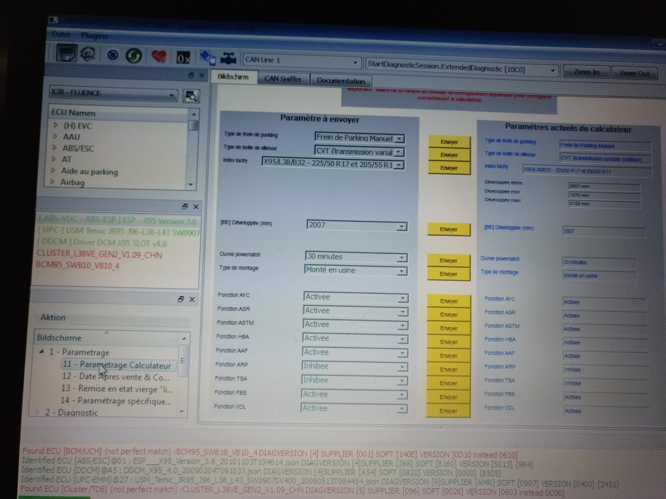Click the green refresh icon on the toolbar

point(134,56)
